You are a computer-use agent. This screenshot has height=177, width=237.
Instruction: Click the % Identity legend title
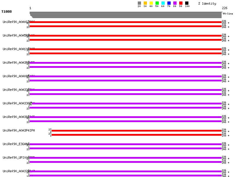pos(207,4)
